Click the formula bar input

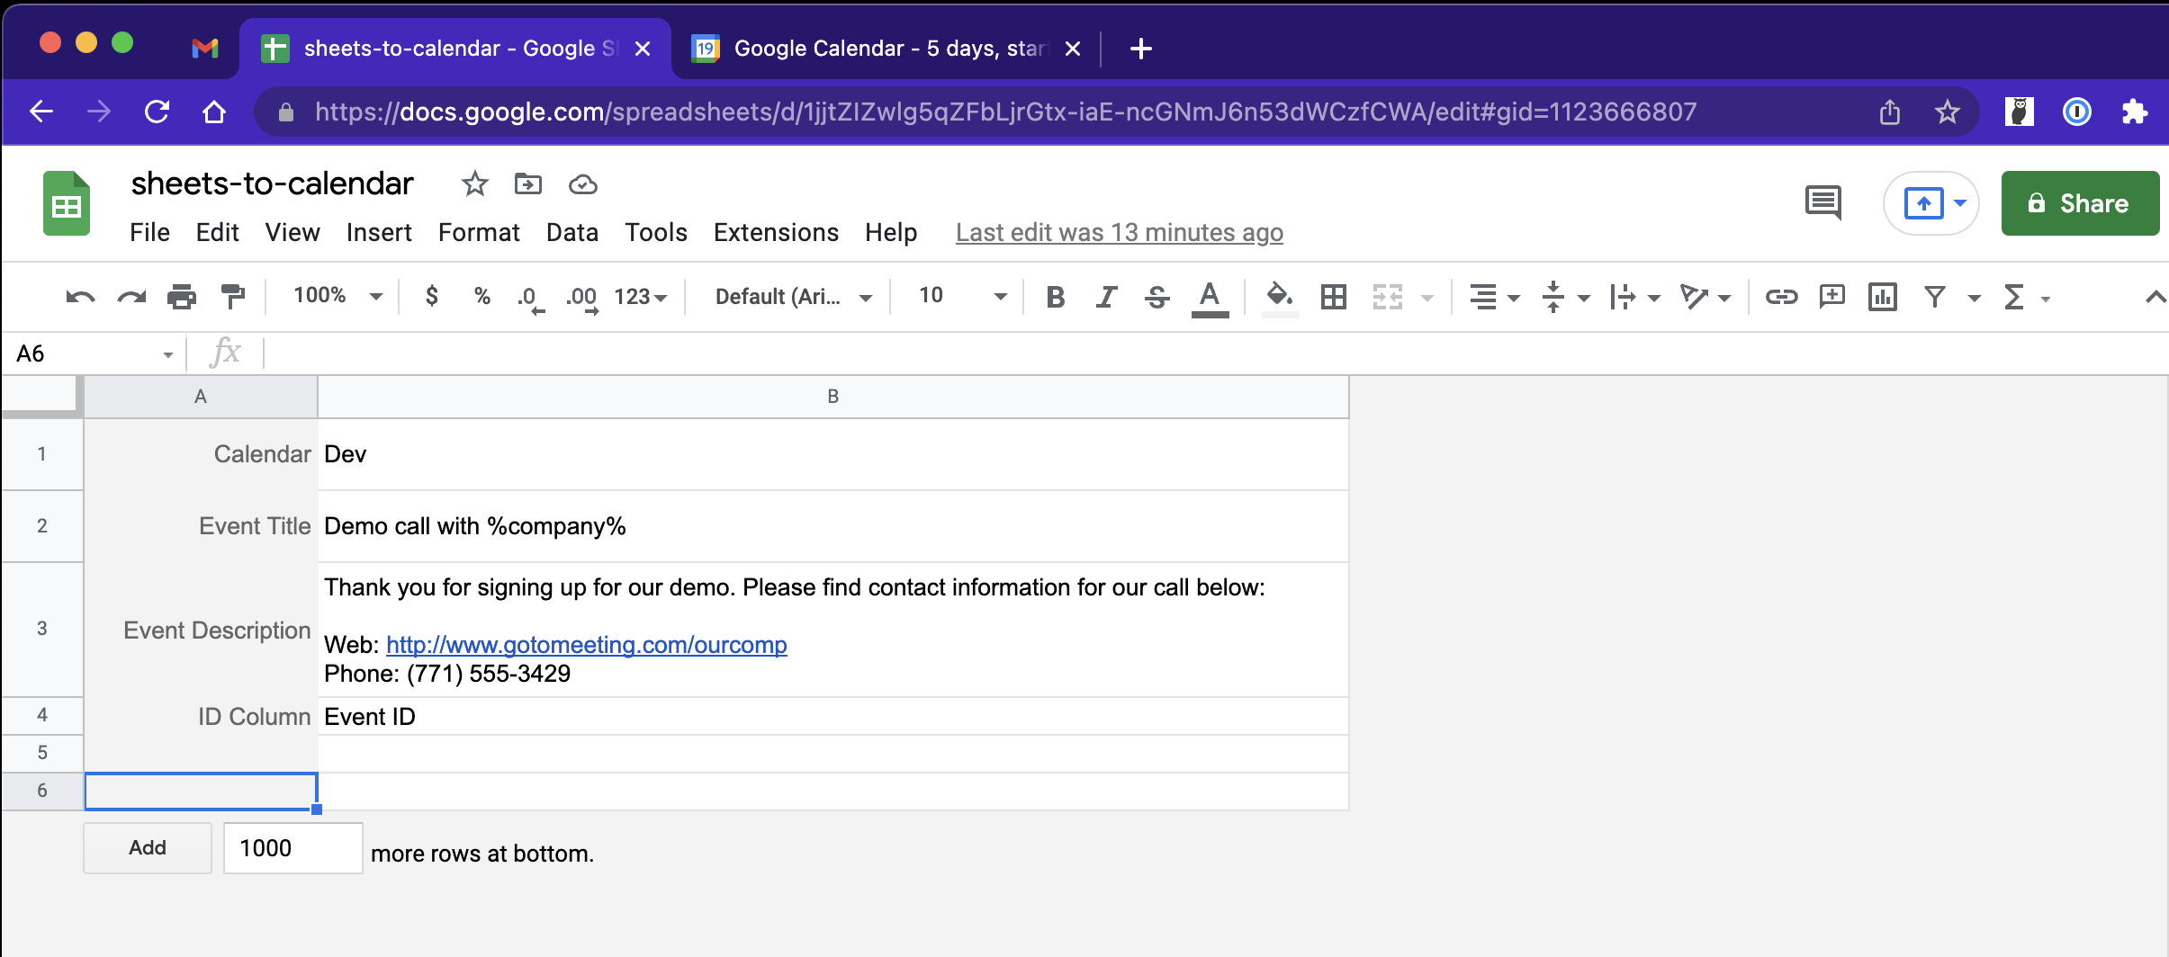point(1215,353)
